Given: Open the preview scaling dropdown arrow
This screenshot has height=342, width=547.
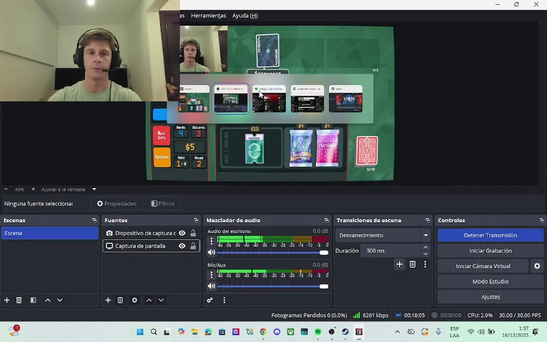Looking at the screenshot, I should [94, 189].
